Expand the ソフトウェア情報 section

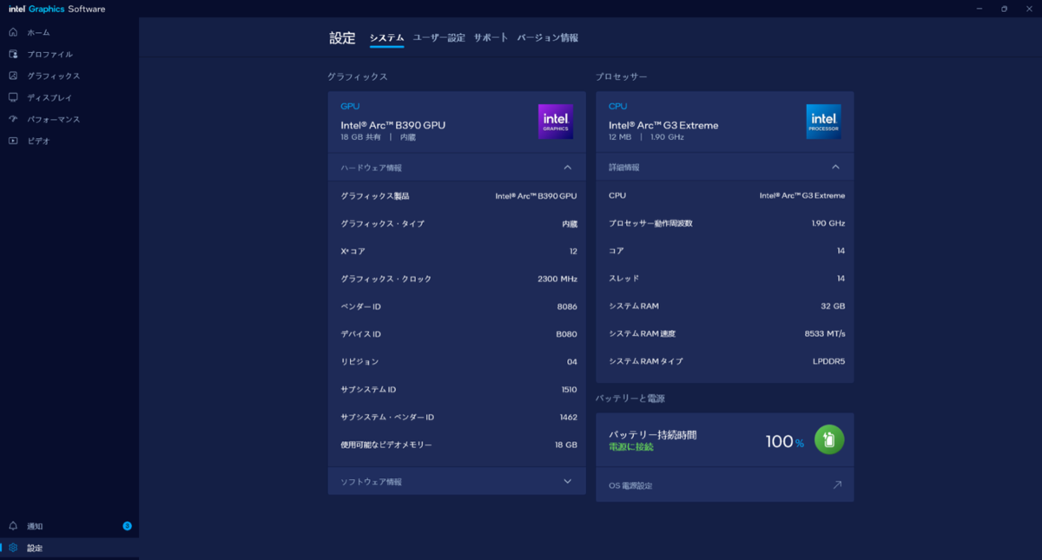568,481
